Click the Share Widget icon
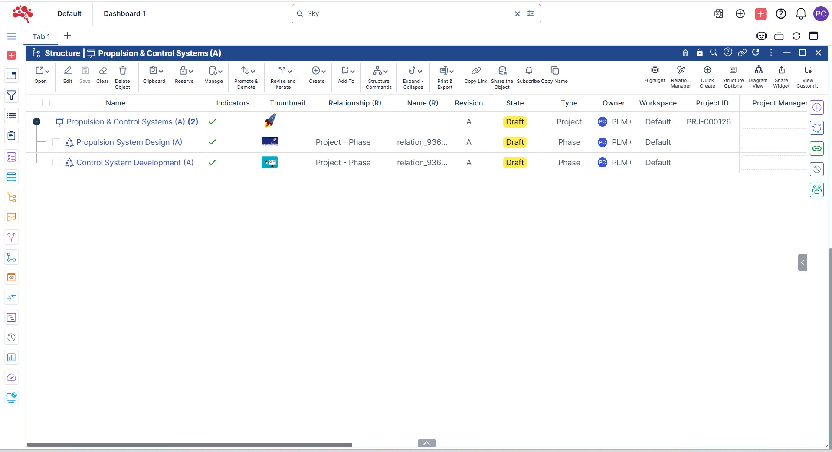832x452 pixels. point(781,71)
